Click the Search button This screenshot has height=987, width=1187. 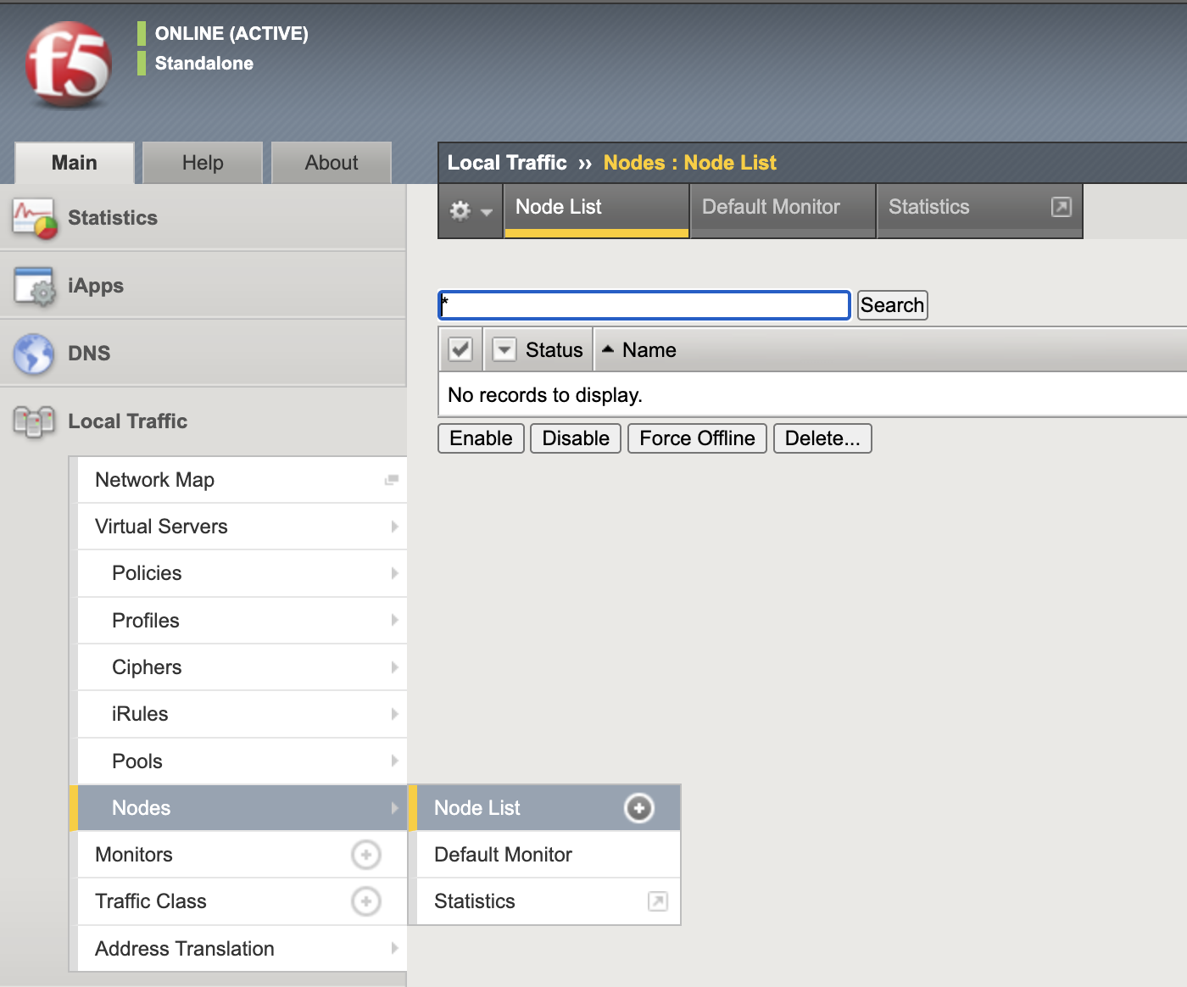(x=892, y=305)
